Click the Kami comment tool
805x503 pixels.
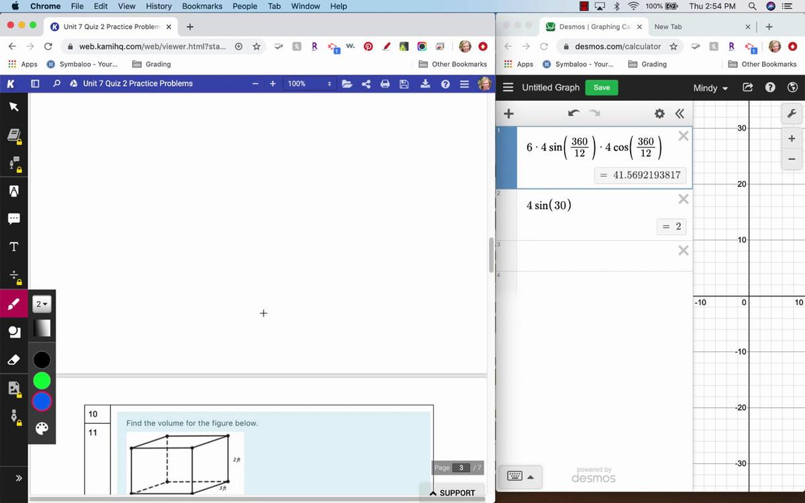[x=13, y=219]
